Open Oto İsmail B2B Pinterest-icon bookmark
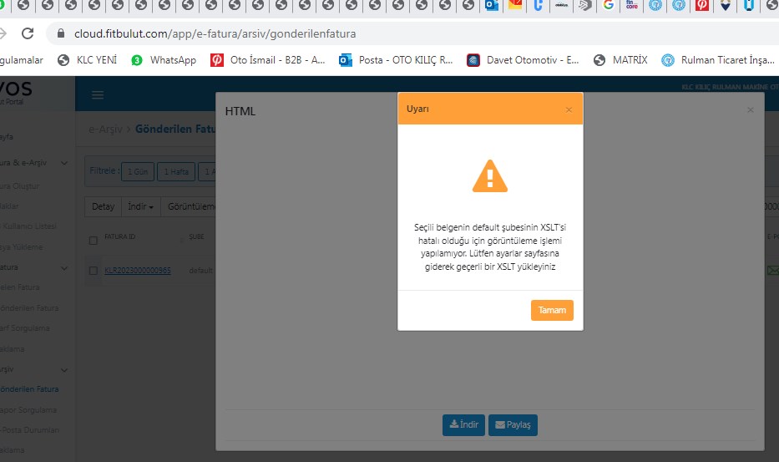Image resolution: width=779 pixels, height=462 pixels. pos(267,60)
